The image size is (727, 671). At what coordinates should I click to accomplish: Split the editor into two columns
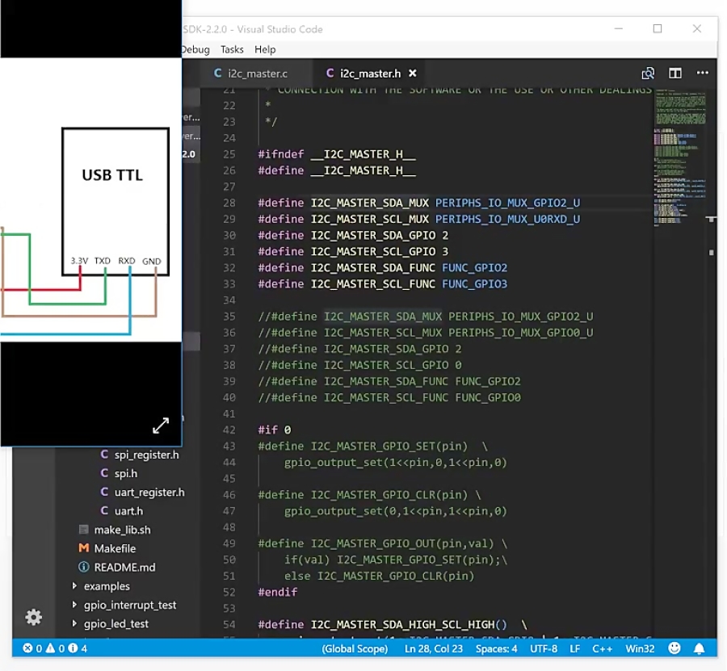[674, 73]
